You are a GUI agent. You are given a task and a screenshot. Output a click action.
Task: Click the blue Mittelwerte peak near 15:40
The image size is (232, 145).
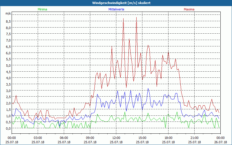pos(148,88)
